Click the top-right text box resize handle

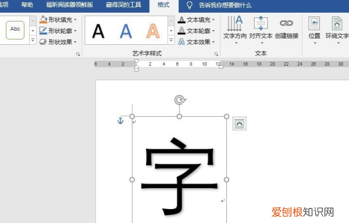tap(227, 116)
